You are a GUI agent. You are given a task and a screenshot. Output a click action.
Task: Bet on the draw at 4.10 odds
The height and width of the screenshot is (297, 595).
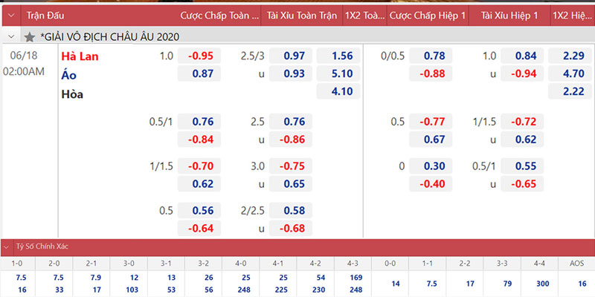[339, 93]
